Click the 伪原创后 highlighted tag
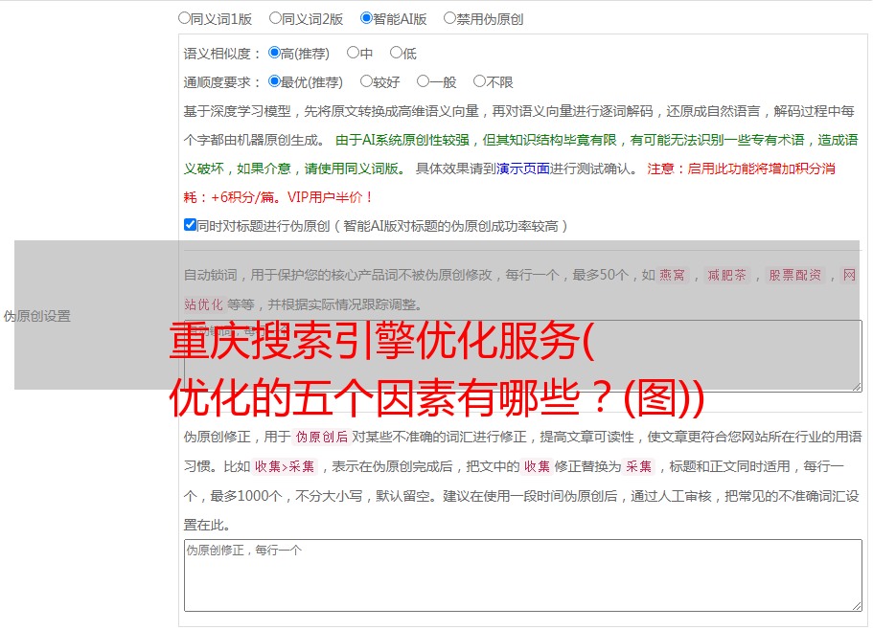 (x=322, y=437)
